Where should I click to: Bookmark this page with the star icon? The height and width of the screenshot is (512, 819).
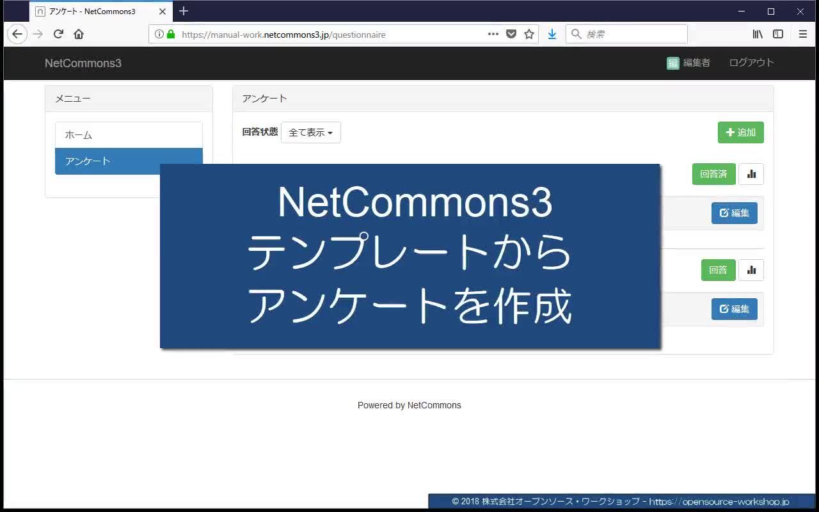point(529,35)
